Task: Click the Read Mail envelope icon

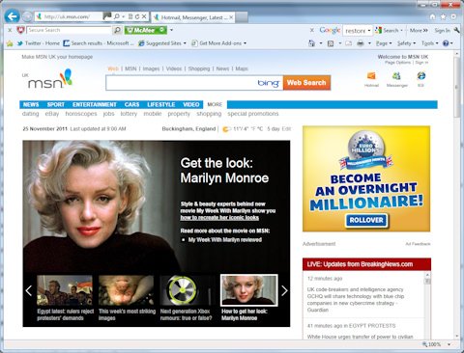Action: 349,43
